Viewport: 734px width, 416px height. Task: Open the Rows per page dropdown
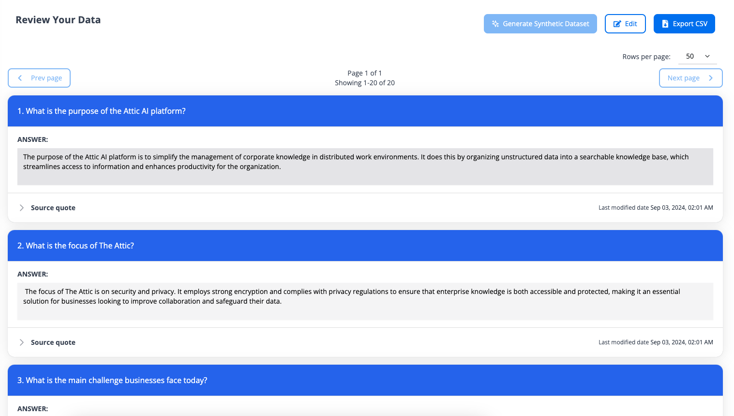(698, 56)
